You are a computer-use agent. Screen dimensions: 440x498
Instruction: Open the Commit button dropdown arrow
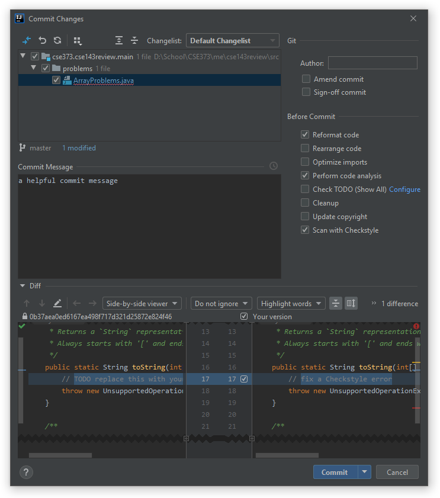[x=364, y=473]
